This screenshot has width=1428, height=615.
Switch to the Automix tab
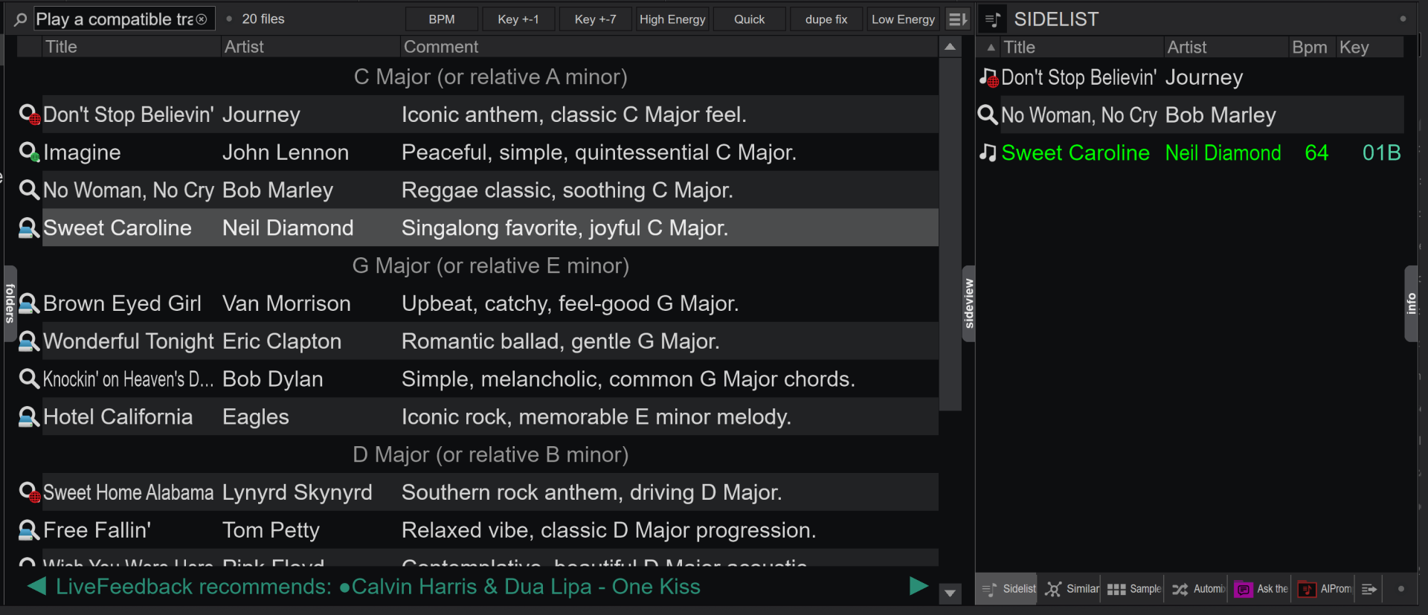click(x=1198, y=589)
